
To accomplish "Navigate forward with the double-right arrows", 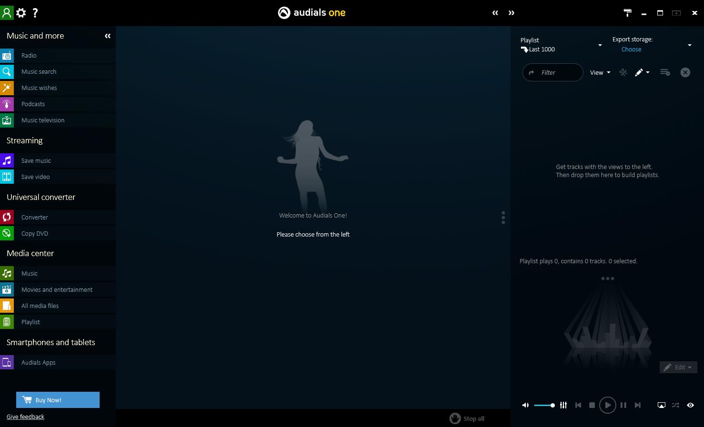I will point(511,13).
